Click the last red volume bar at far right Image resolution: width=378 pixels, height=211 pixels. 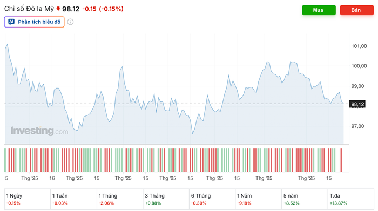click(x=341, y=160)
